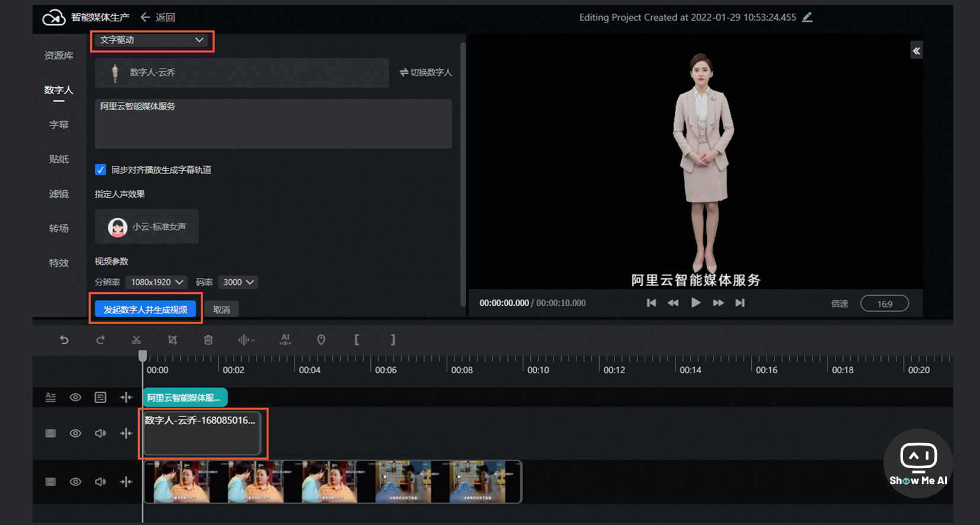Change the 16:9 aspect ratio selector
Viewport: 980px width, 525px height.
pos(885,303)
